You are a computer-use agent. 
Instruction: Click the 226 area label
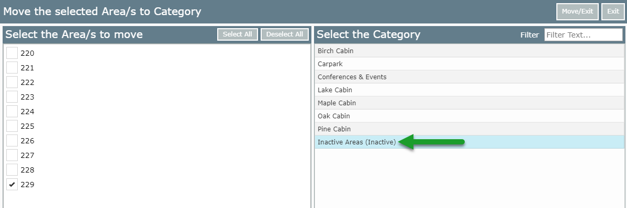(x=27, y=141)
